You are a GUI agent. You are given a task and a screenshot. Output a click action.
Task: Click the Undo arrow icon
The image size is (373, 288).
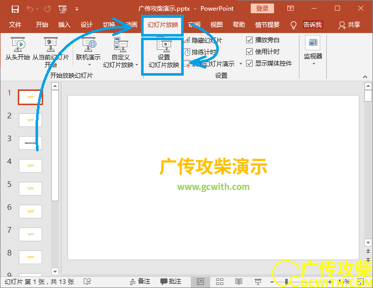pos(30,9)
